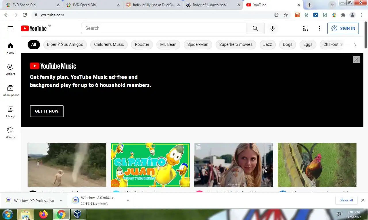
Task: Click the taskbar clock 3:01 PM
Action: (353, 212)
